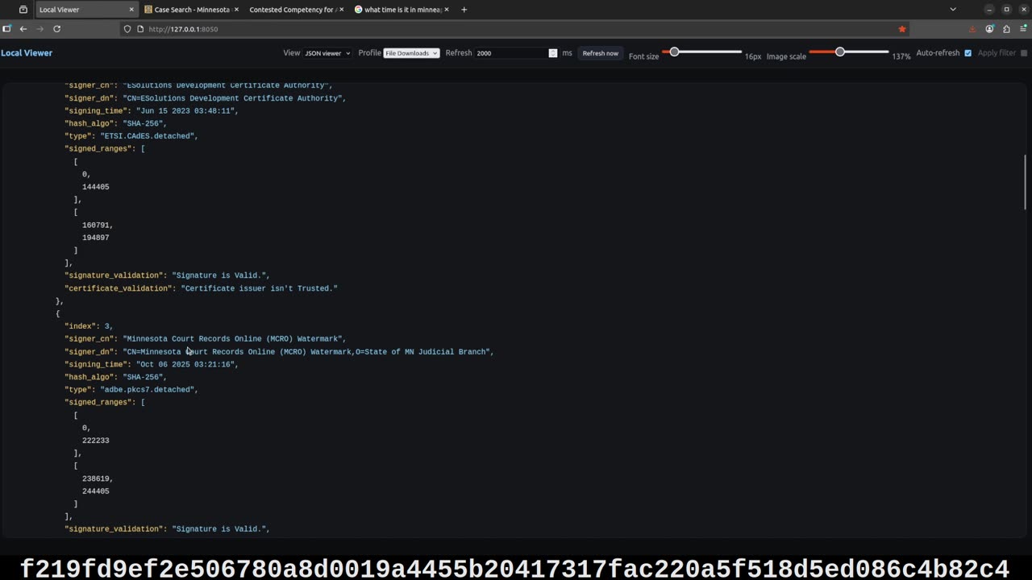Click the forward navigation arrow
Image resolution: width=1032 pixels, height=580 pixels.
(40, 29)
